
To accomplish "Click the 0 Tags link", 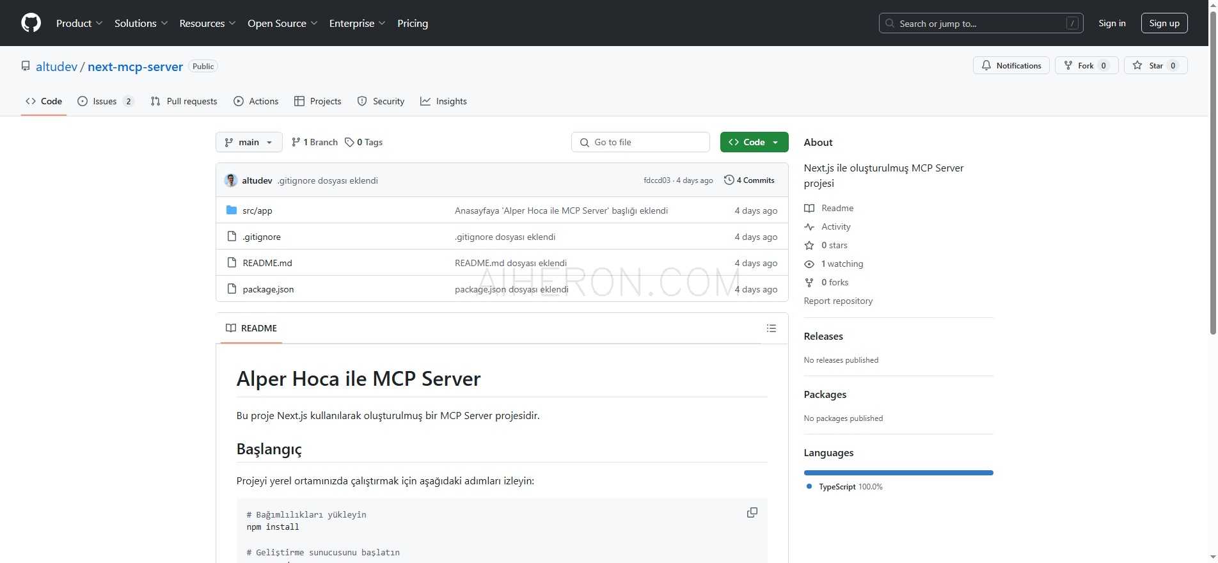I will click(x=363, y=142).
